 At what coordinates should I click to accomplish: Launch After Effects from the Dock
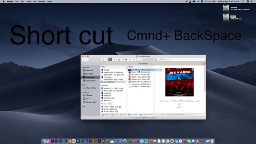(56, 141)
